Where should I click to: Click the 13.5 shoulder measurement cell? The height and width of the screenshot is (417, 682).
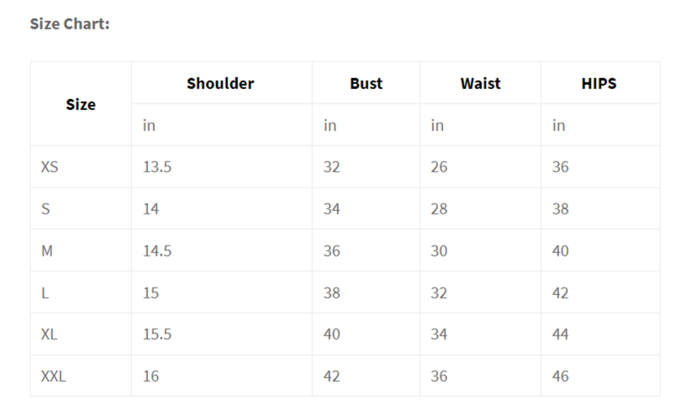pos(157,167)
